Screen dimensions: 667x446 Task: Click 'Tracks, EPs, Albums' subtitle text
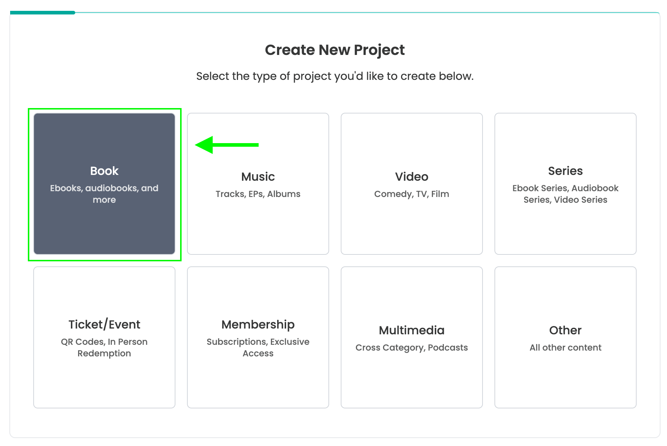tap(258, 194)
